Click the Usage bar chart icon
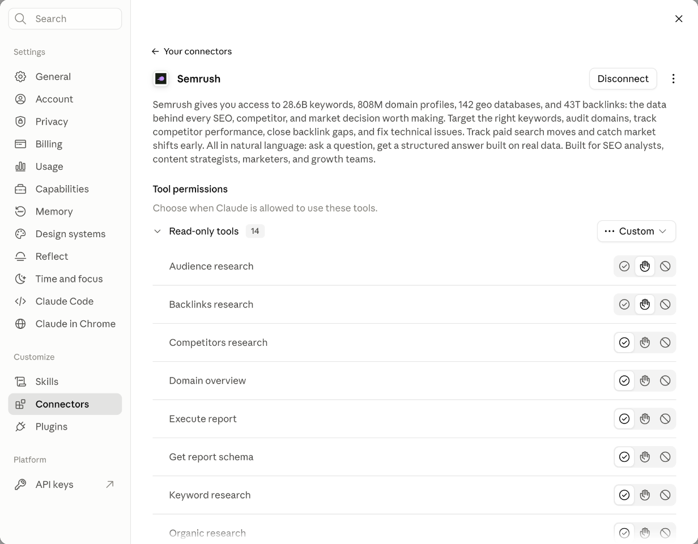This screenshot has width=698, height=544. point(20,166)
